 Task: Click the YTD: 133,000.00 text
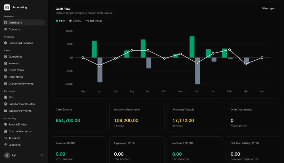(x=64, y=159)
